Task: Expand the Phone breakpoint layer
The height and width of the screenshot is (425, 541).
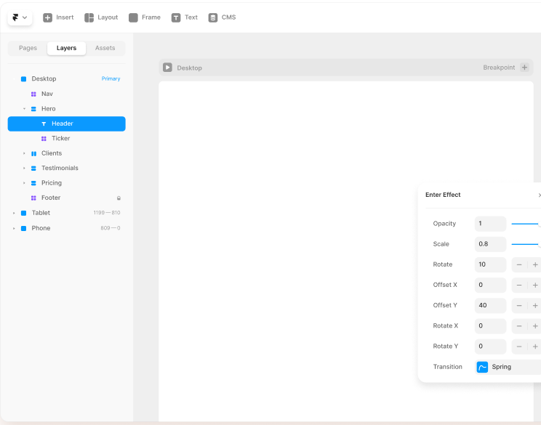Action: click(x=14, y=228)
